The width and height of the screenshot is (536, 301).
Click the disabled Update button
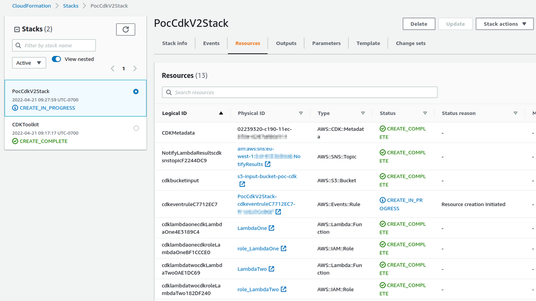[x=456, y=24]
